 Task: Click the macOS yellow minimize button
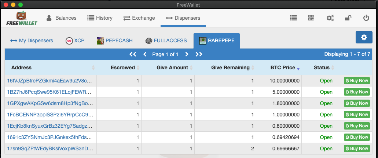(13, 5)
